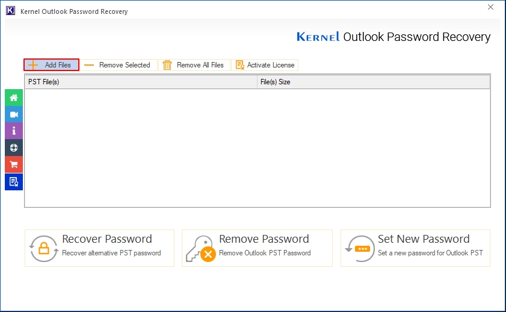Click the key icon for Remove Password
This screenshot has width=506, height=312.
coord(200,248)
